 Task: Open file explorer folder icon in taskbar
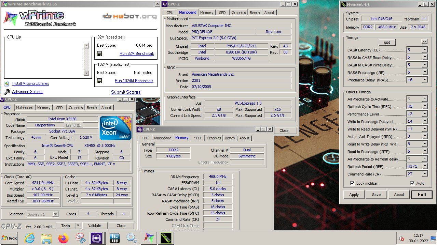tap(46, 238)
